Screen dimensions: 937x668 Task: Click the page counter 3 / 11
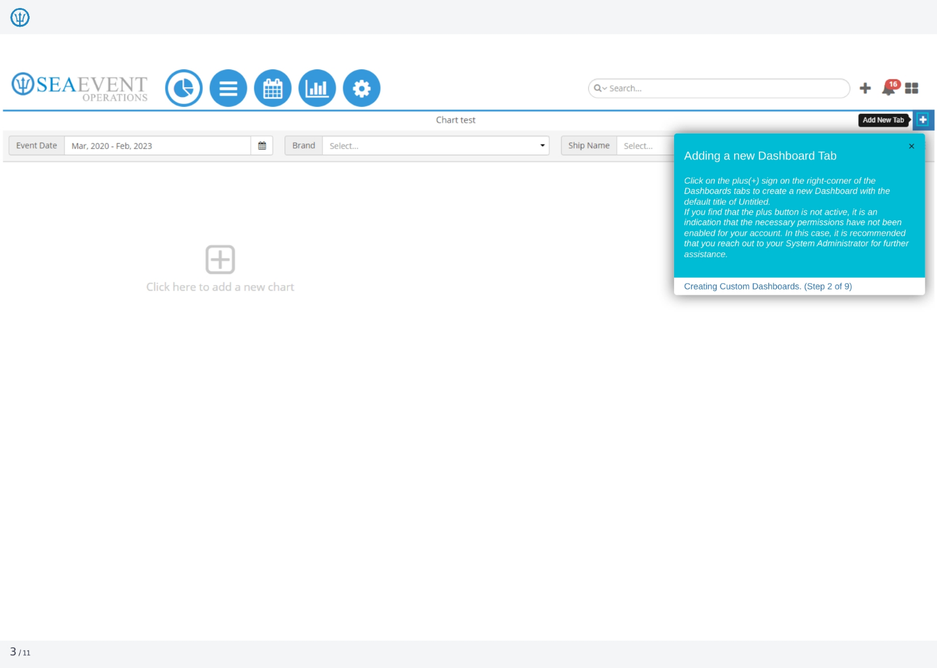pos(20,652)
